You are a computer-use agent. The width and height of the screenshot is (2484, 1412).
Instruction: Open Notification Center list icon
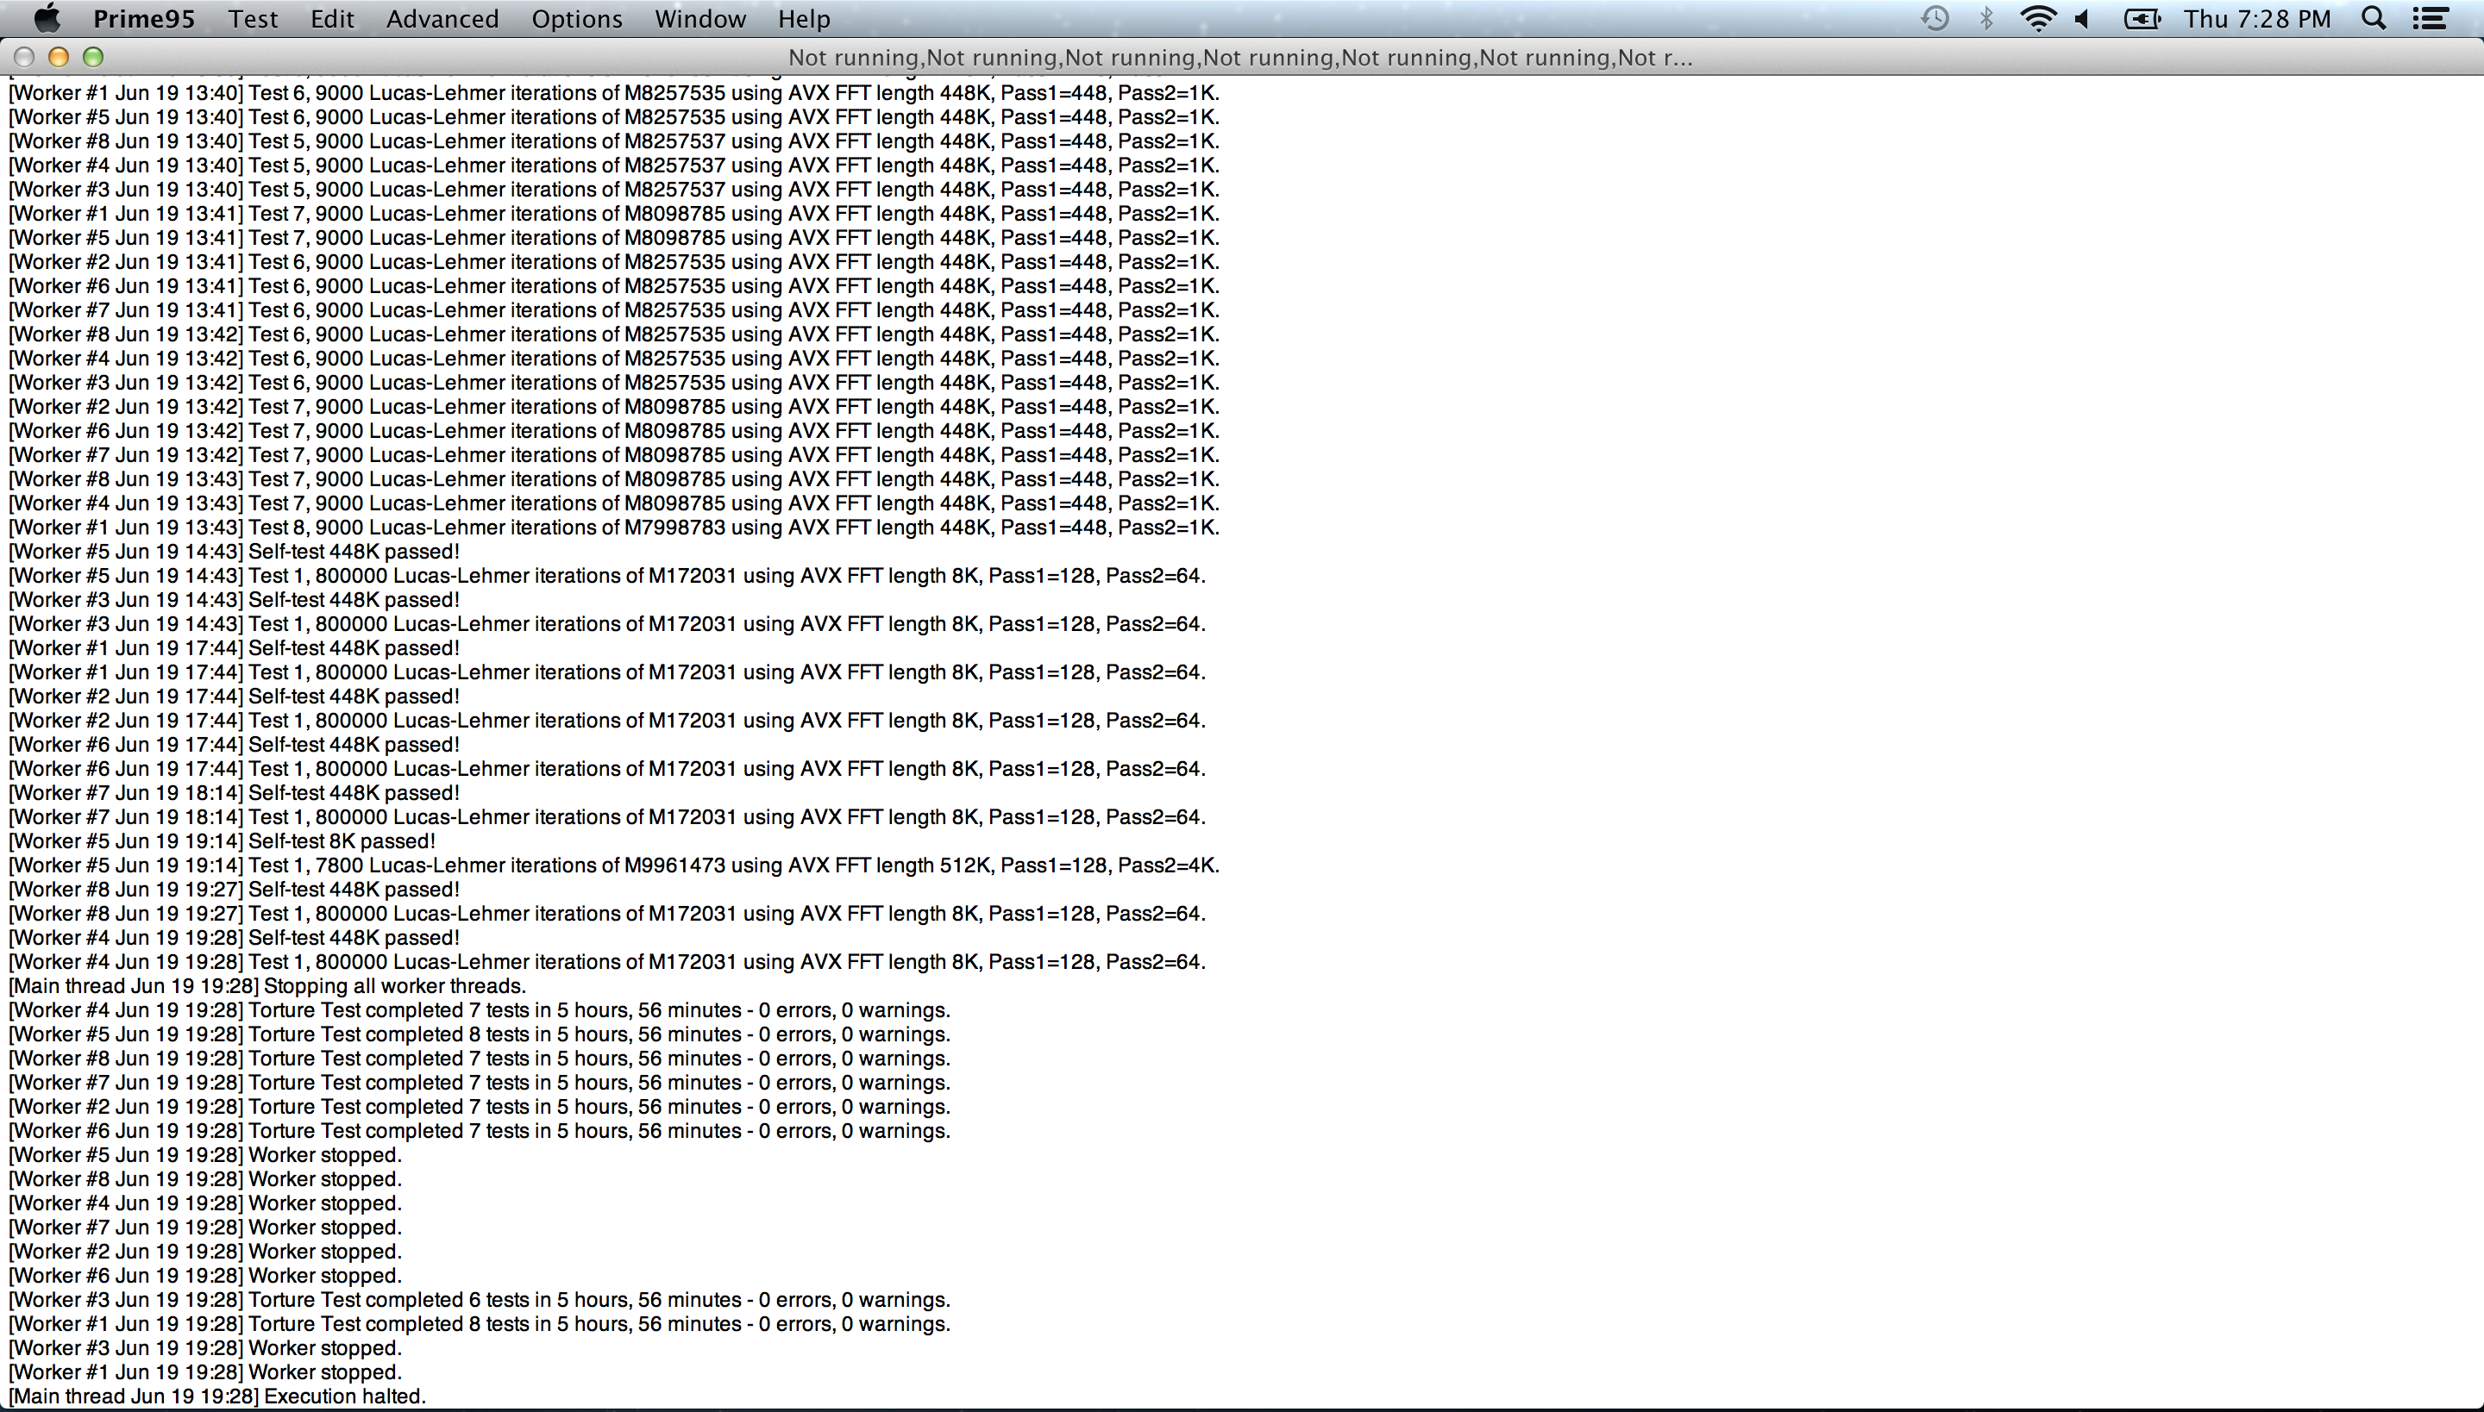(2430, 18)
